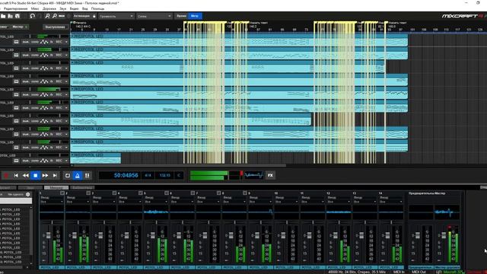Open the sixth track's options arrow
The height and width of the screenshot is (274, 487).
coord(66,108)
